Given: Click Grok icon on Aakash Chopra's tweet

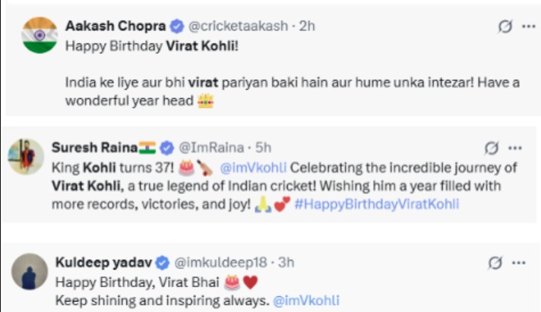Looking at the screenshot, I should (503, 27).
